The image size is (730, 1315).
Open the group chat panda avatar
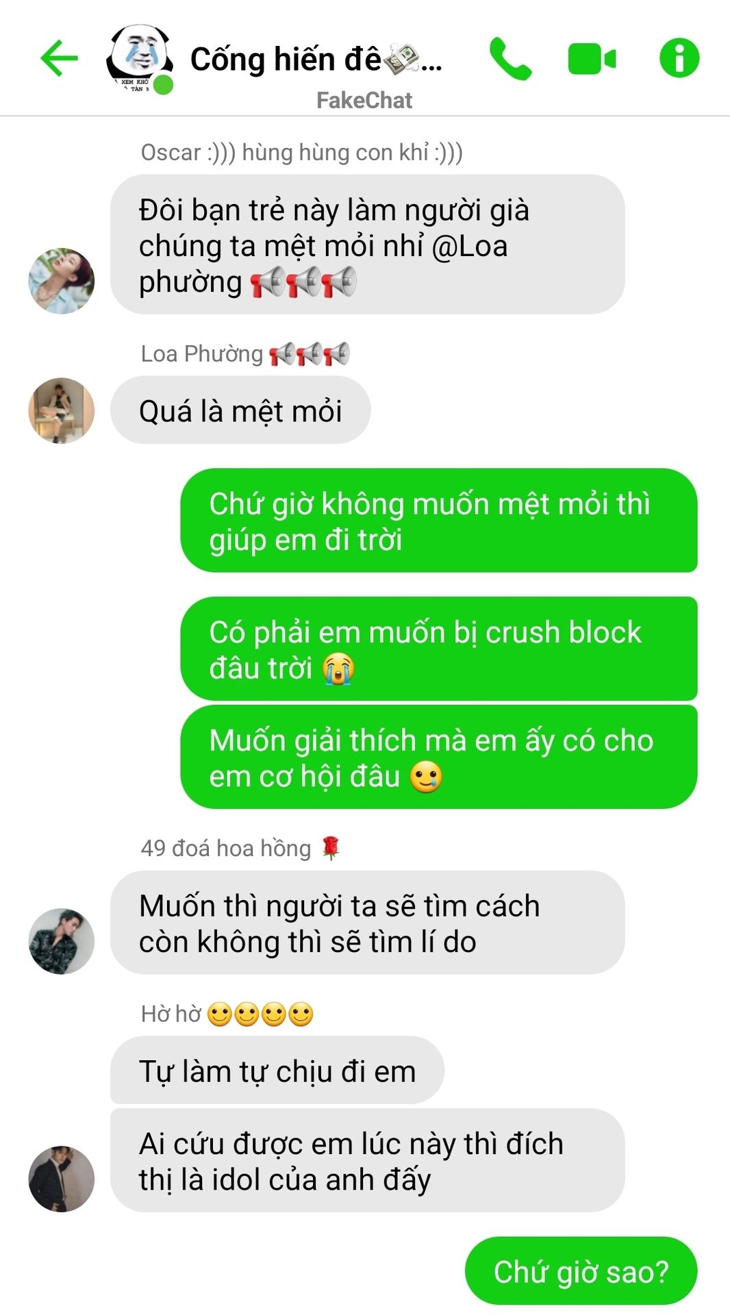point(139,60)
